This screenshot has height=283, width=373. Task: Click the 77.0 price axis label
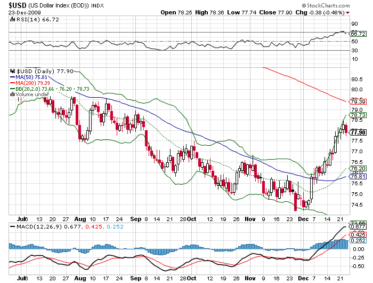point(357,152)
